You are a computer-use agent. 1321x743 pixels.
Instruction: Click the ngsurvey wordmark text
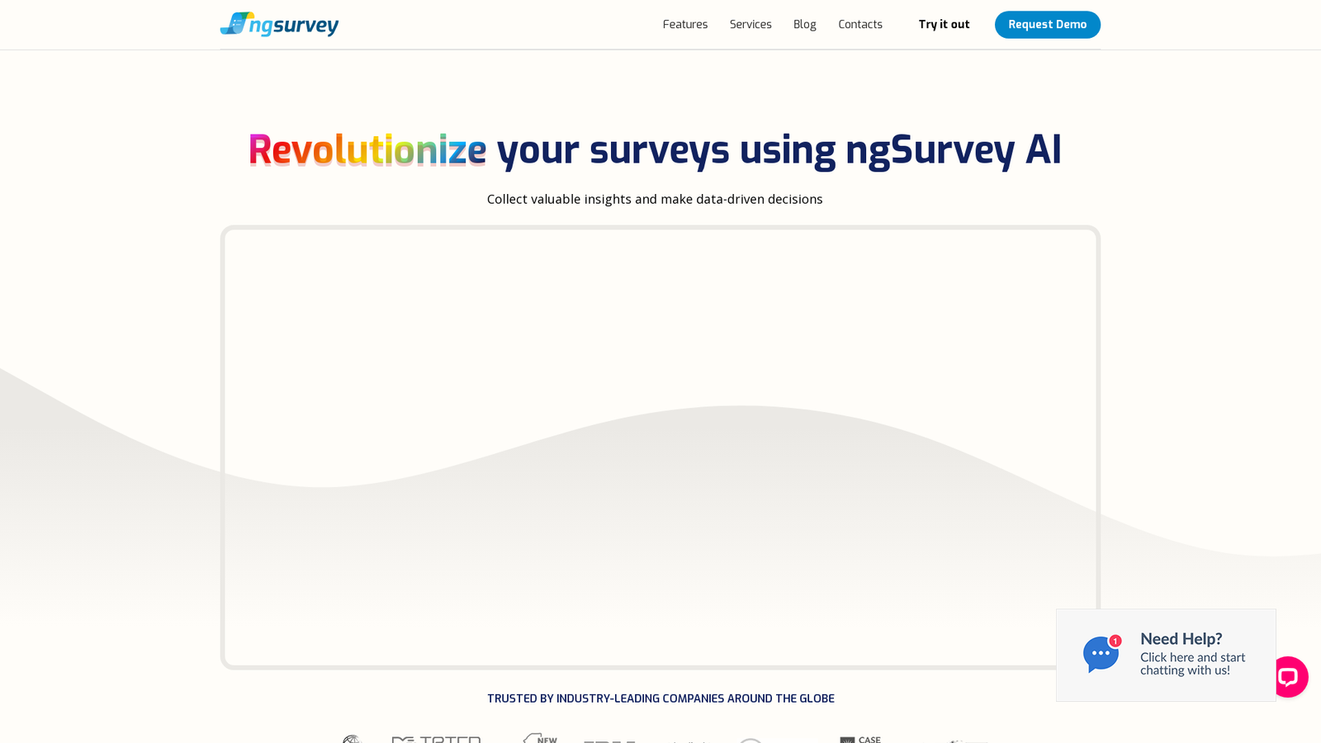pyautogui.click(x=294, y=26)
